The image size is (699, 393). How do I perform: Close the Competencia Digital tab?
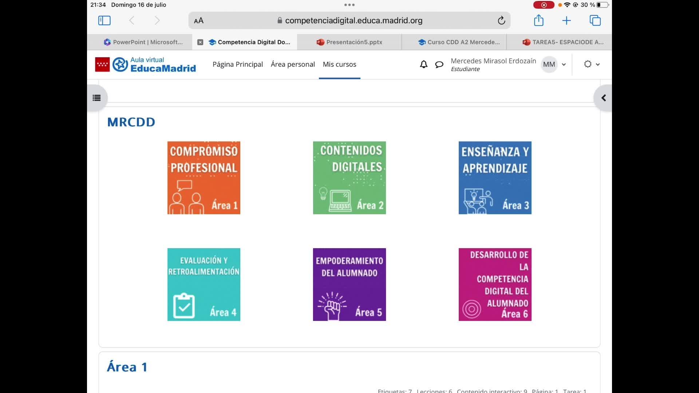(200, 42)
